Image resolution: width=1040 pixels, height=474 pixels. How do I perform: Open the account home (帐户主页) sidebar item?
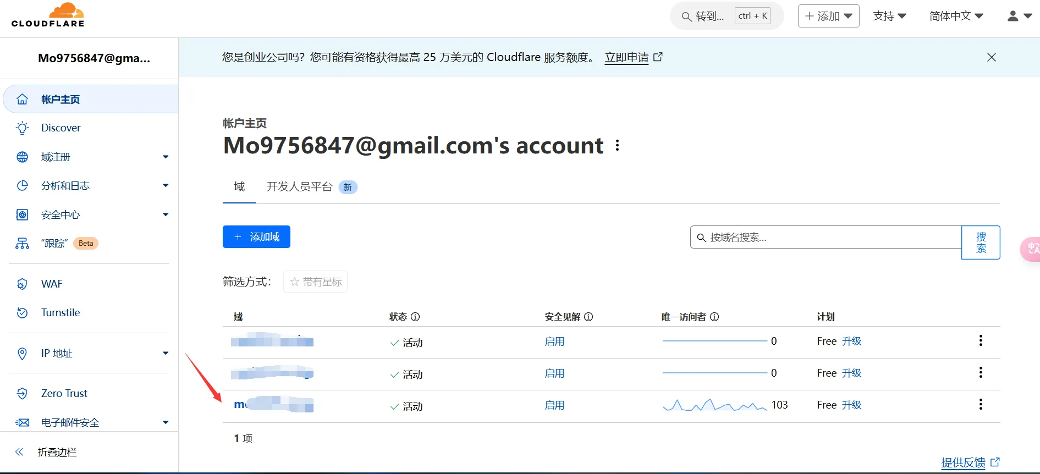pyautogui.click(x=91, y=99)
